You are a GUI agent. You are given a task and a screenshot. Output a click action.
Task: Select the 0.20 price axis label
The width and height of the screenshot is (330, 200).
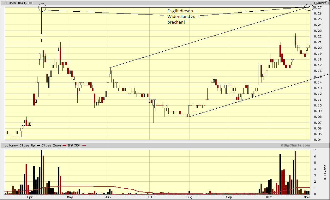coord(318,48)
